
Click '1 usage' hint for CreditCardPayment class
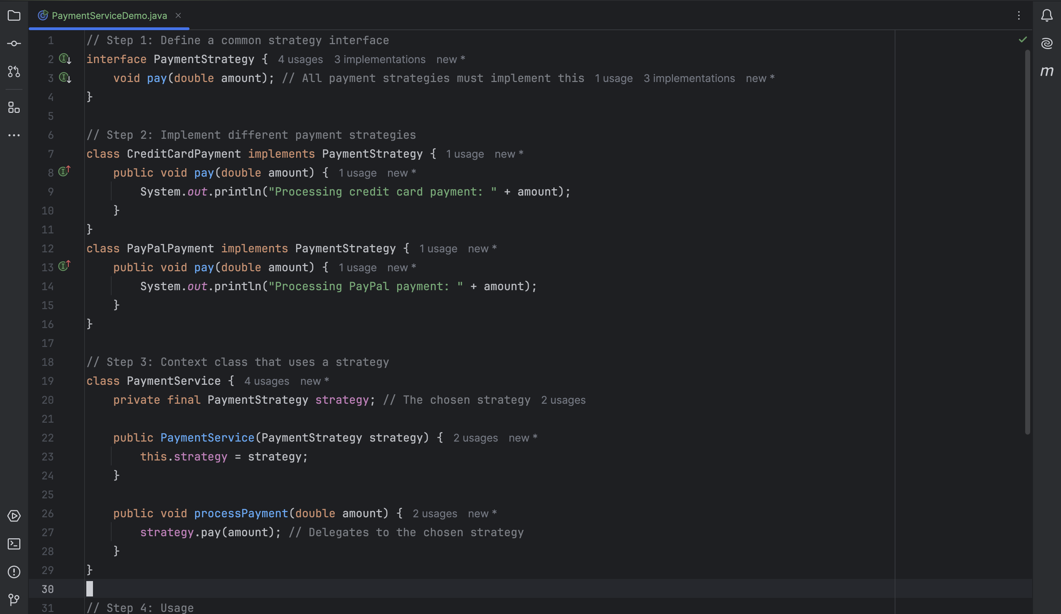pos(465,154)
